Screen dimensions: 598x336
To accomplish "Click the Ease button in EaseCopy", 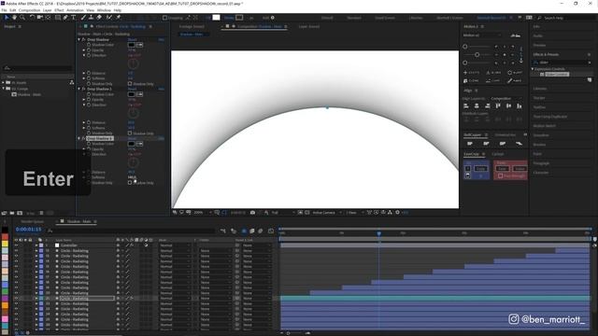I will click(x=503, y=168).
